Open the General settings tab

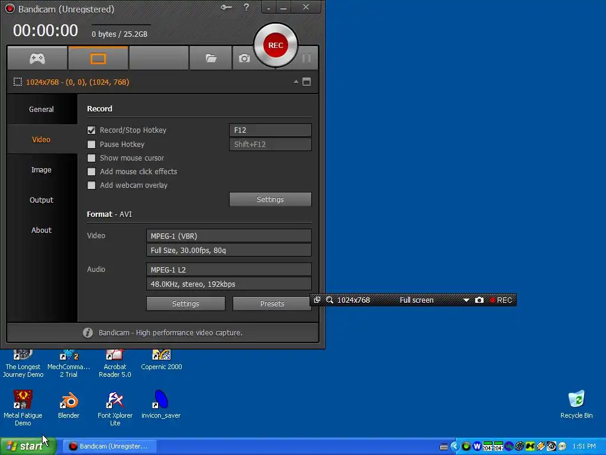(x=41, y=109)
